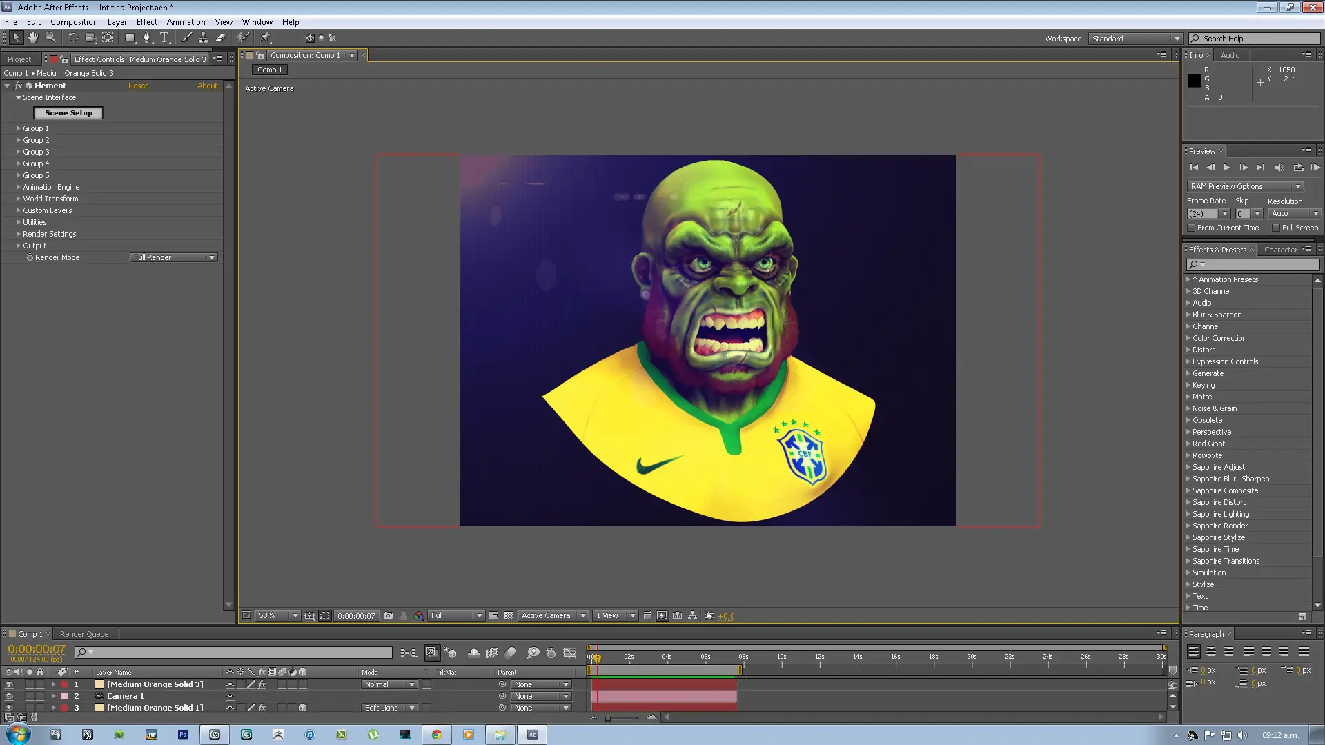Open the Active Camera view dropdown
Viewport: 1325px width, 745px height.
553,616
